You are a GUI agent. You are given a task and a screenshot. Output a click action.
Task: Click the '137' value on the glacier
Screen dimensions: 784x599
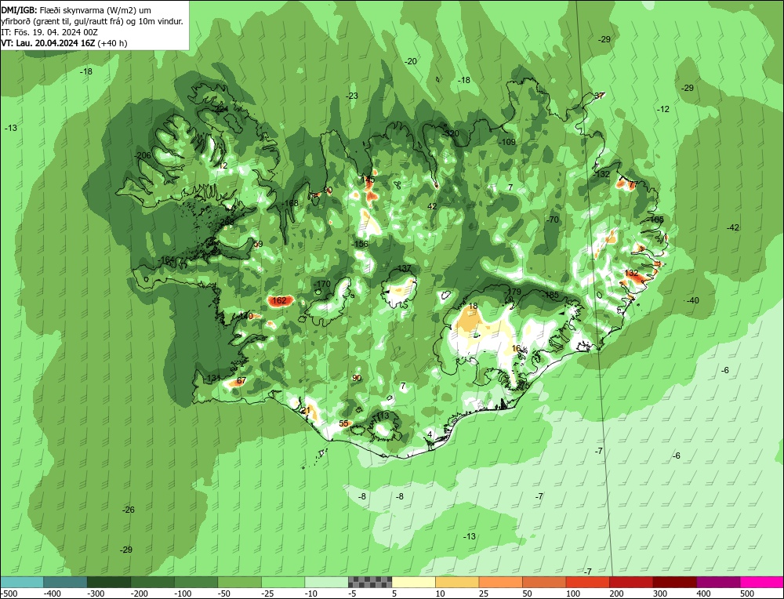coord(404,268)
